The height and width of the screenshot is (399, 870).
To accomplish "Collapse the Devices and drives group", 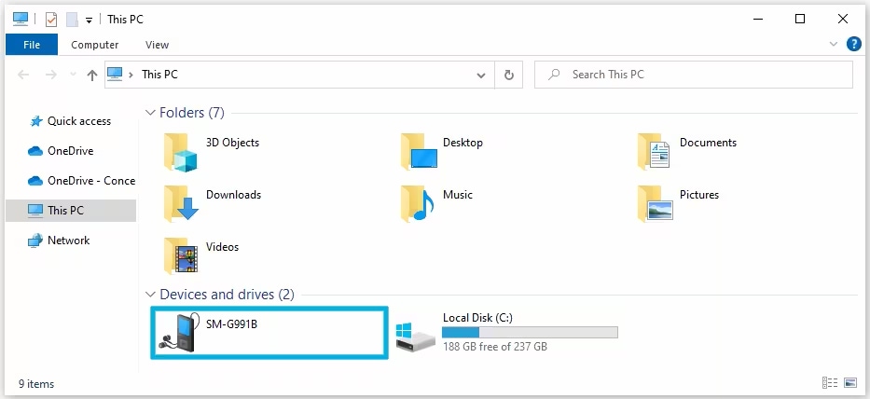I will [x=150, y=294].
